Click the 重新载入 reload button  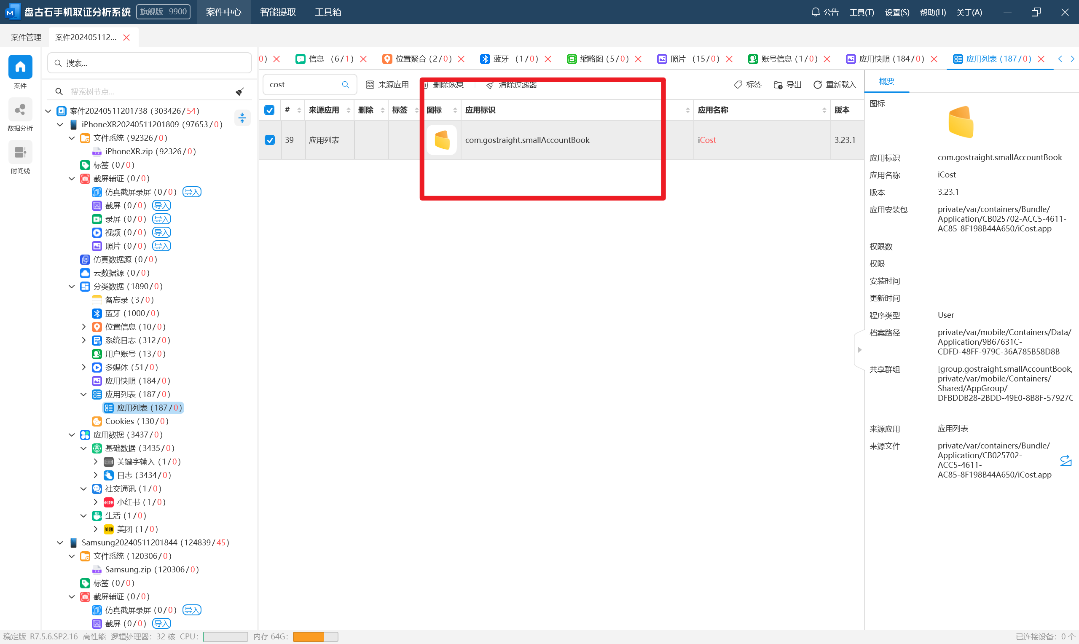[x=834, y=85]
